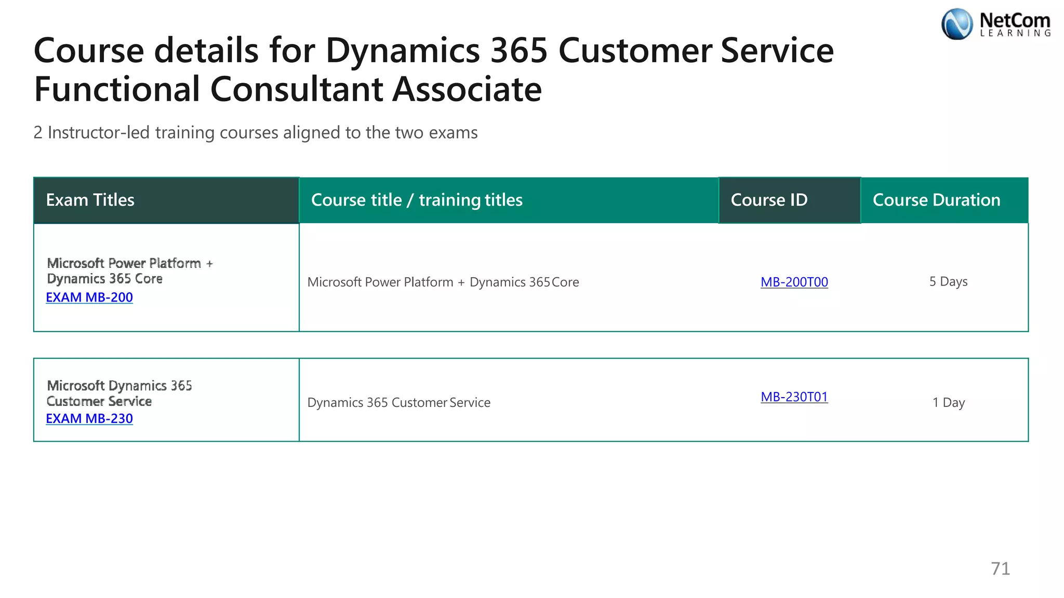Viewport: 1064px width, 598px height.
Task: Select the Course title / training titles header
Action: [509, 200]
